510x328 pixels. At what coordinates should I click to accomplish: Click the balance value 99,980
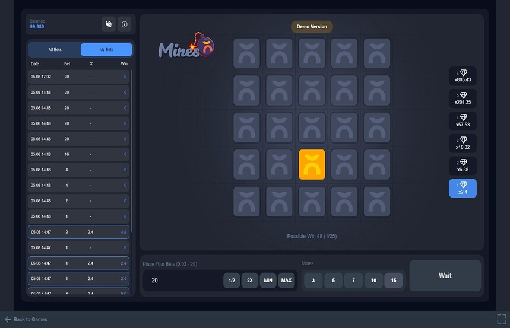coord(37,27)
